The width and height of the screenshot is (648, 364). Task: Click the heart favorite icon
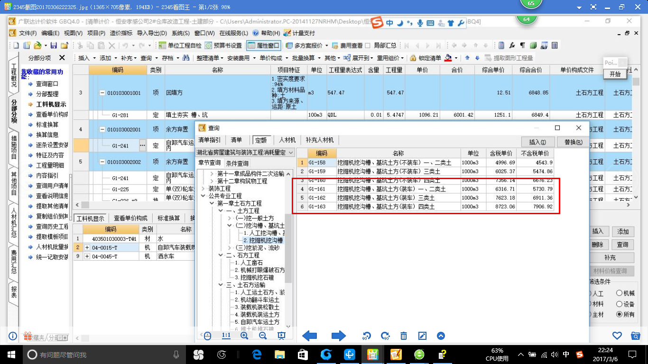tap(617, 336)
